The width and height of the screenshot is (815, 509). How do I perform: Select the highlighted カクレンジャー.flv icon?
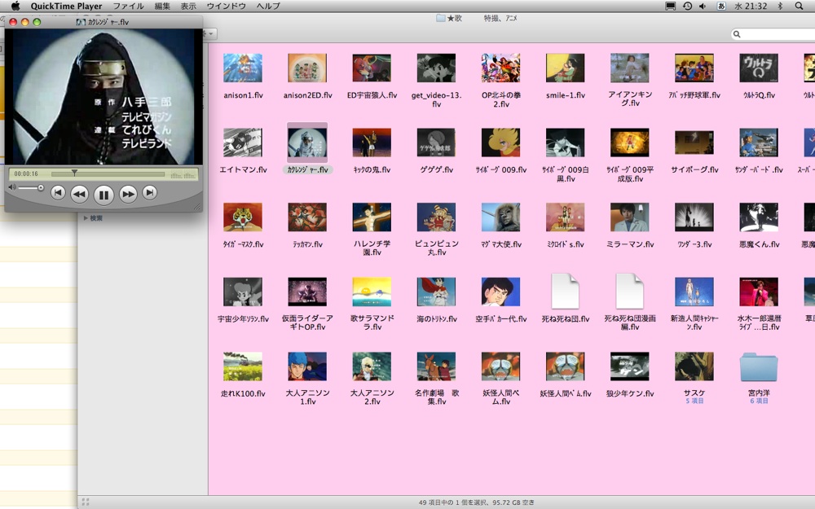tap(307, 143)
